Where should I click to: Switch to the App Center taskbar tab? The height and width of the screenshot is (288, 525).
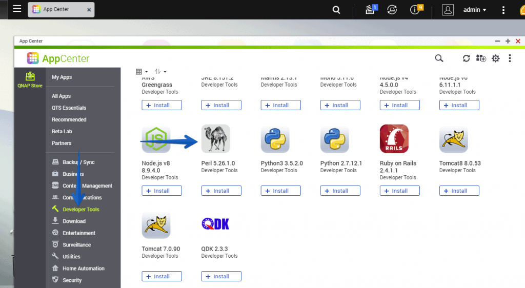[55, 9]
